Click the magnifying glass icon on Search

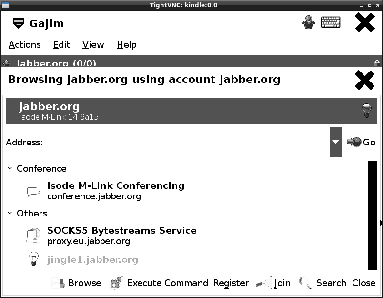click(305, 283)
